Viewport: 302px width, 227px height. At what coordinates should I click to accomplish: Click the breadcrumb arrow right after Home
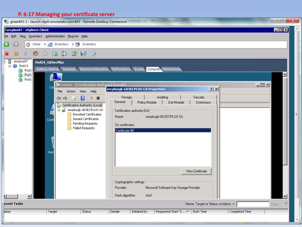[45, 44]
